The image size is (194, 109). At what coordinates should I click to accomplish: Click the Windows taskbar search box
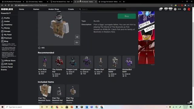[22, 107]
